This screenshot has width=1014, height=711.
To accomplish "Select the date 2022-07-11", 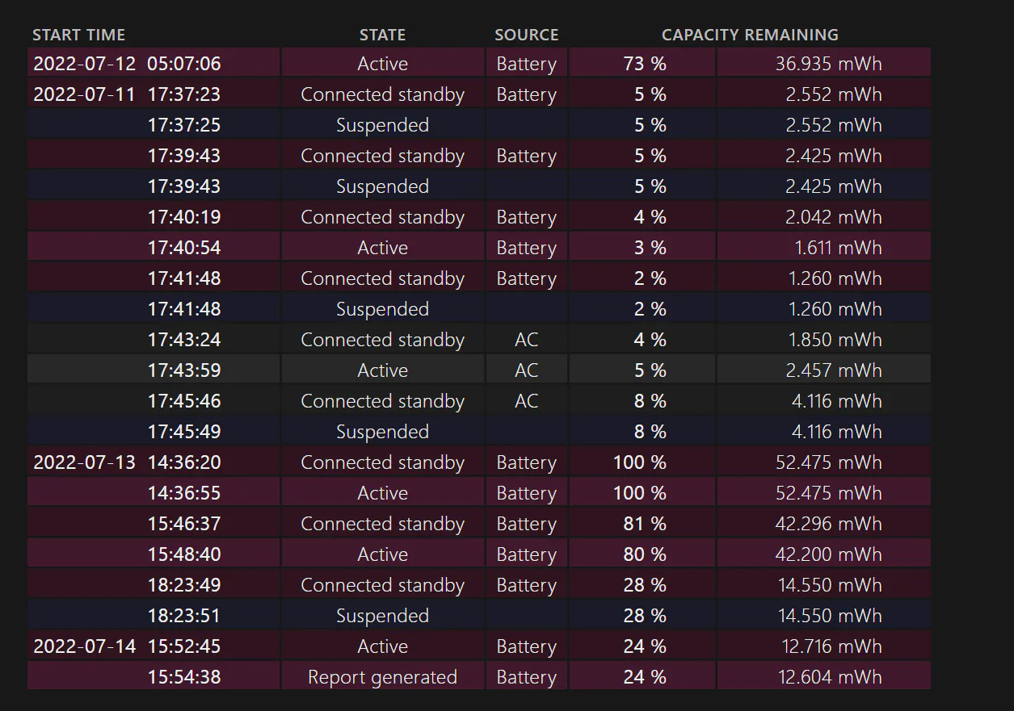I will 84,94.
